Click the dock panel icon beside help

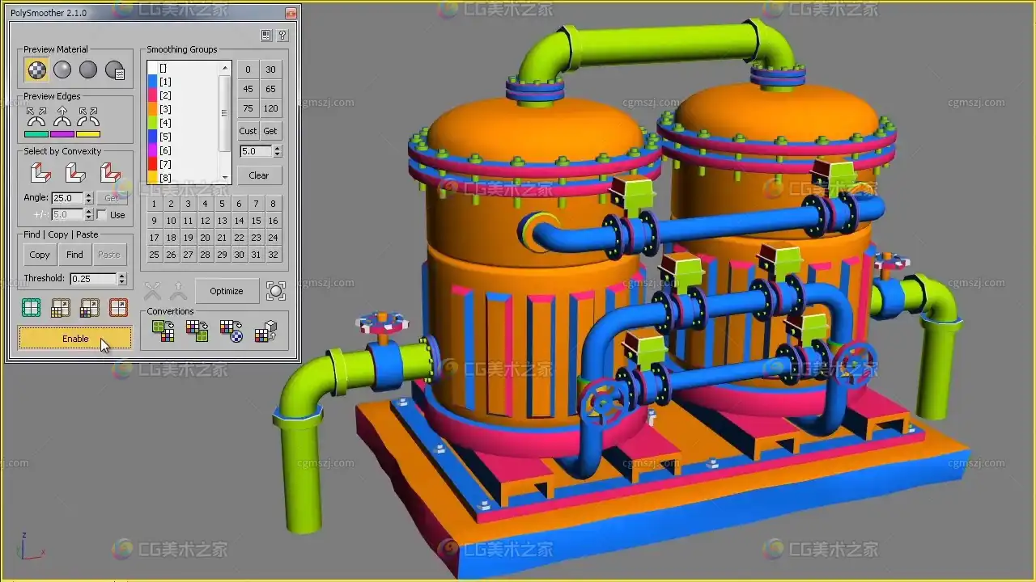pos(266,36)
